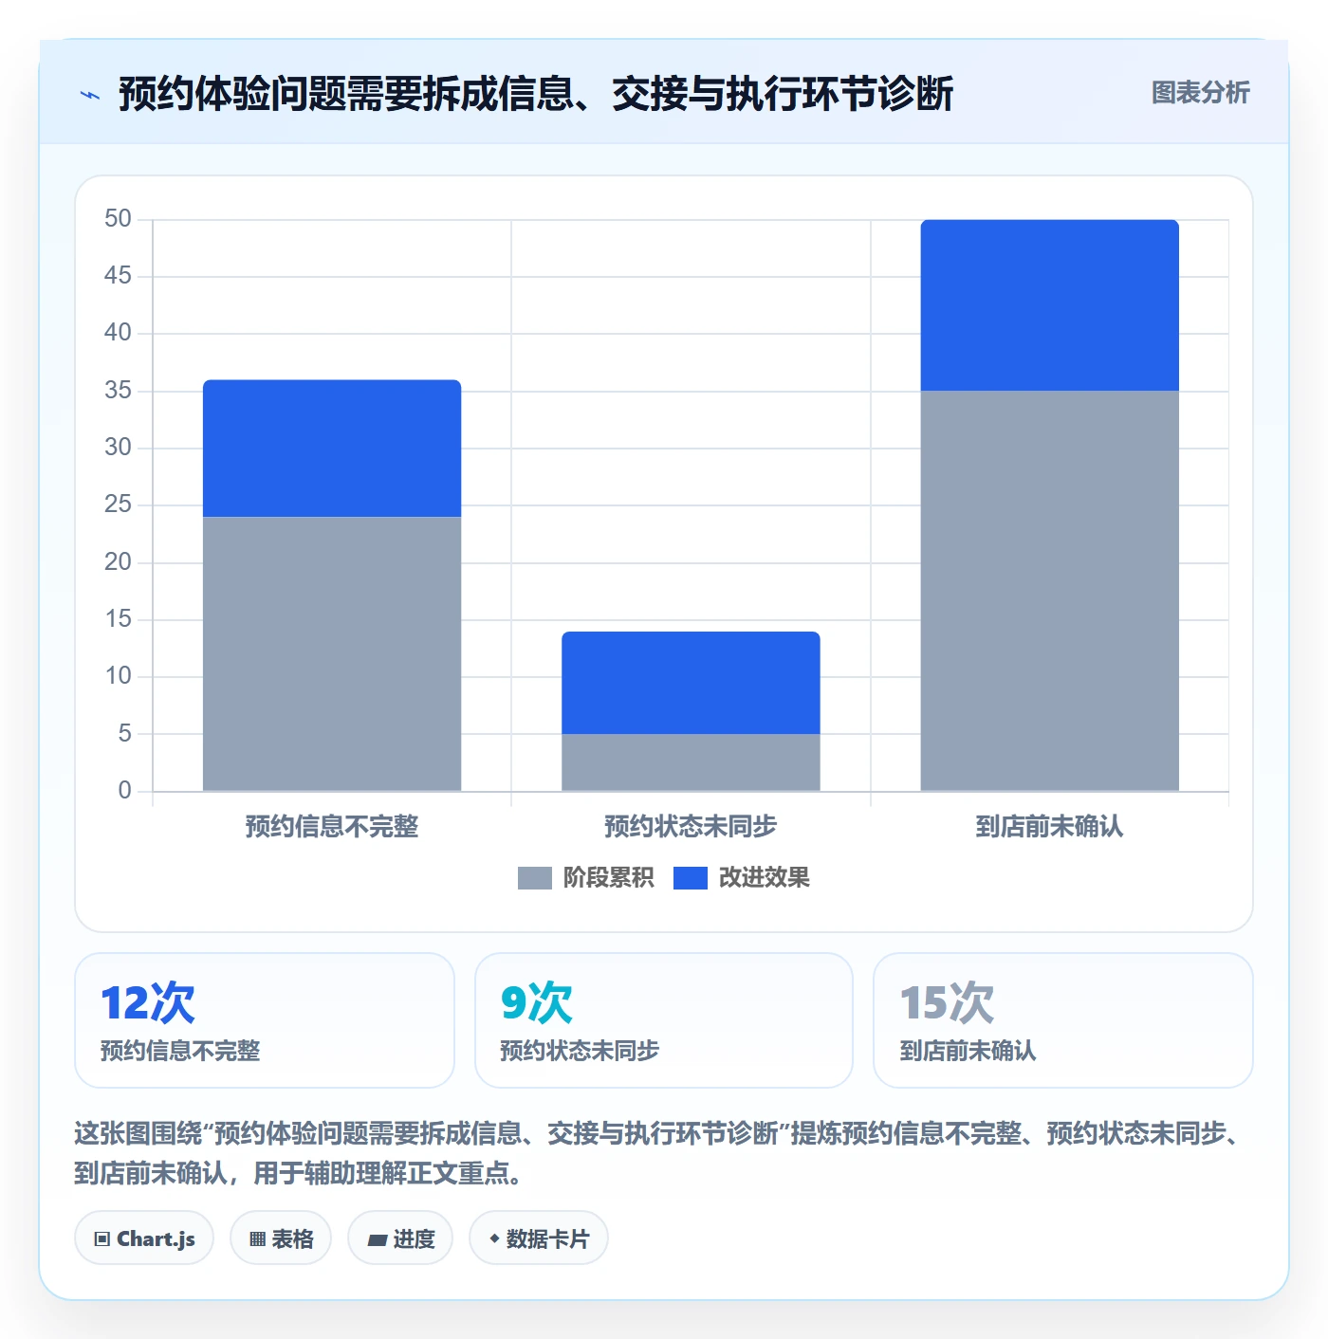1328x1339 pixels.
Task: Click the 到店前未确认 x-axis label
Action: tap(1049, 827)
